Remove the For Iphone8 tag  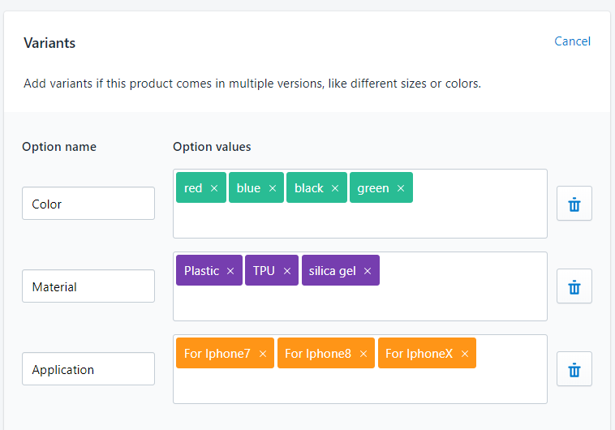pyautogui.click(x=363, y=354)
